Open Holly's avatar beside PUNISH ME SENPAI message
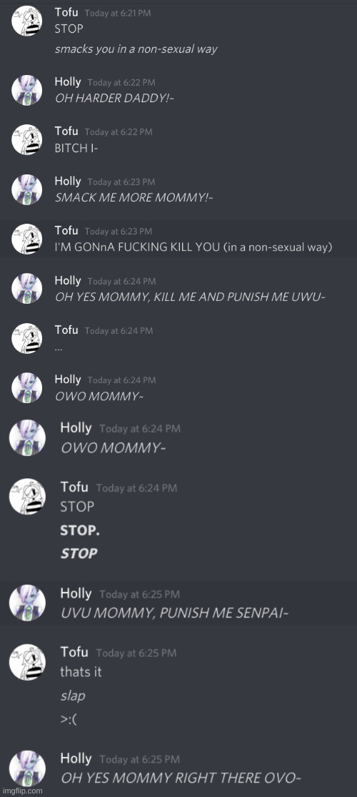This screenshot has height=797, width=357. coord(27,603)
